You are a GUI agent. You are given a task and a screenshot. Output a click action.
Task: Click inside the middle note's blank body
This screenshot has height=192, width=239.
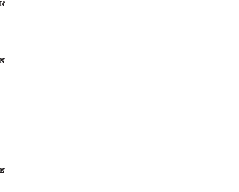point(123,75)
